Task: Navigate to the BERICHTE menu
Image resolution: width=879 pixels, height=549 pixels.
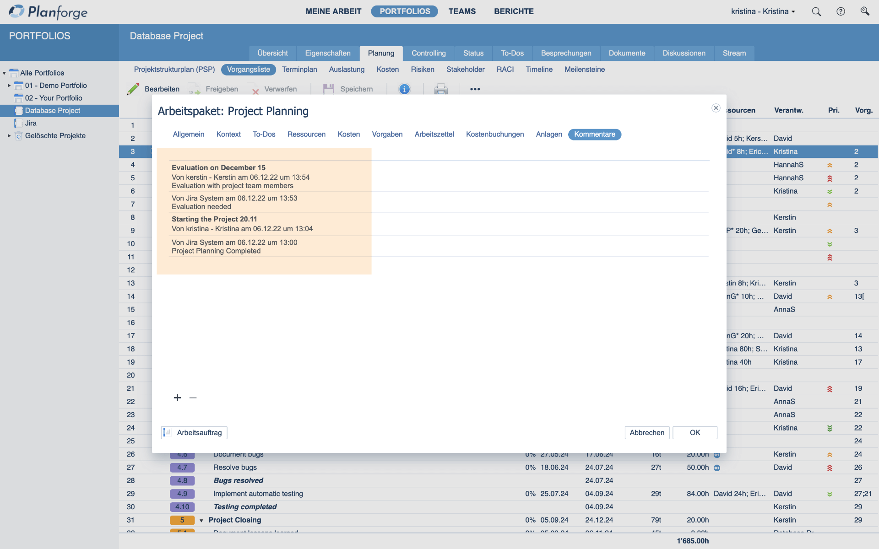Action: [x=514, y=11]
